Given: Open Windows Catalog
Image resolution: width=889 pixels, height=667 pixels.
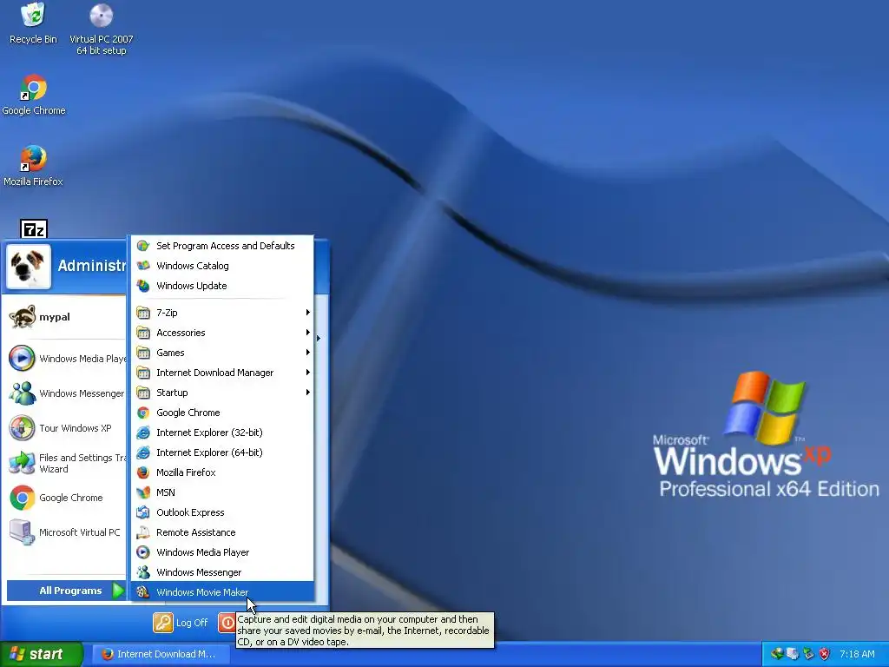Looking at the screenshot, I should coord(222,266).
